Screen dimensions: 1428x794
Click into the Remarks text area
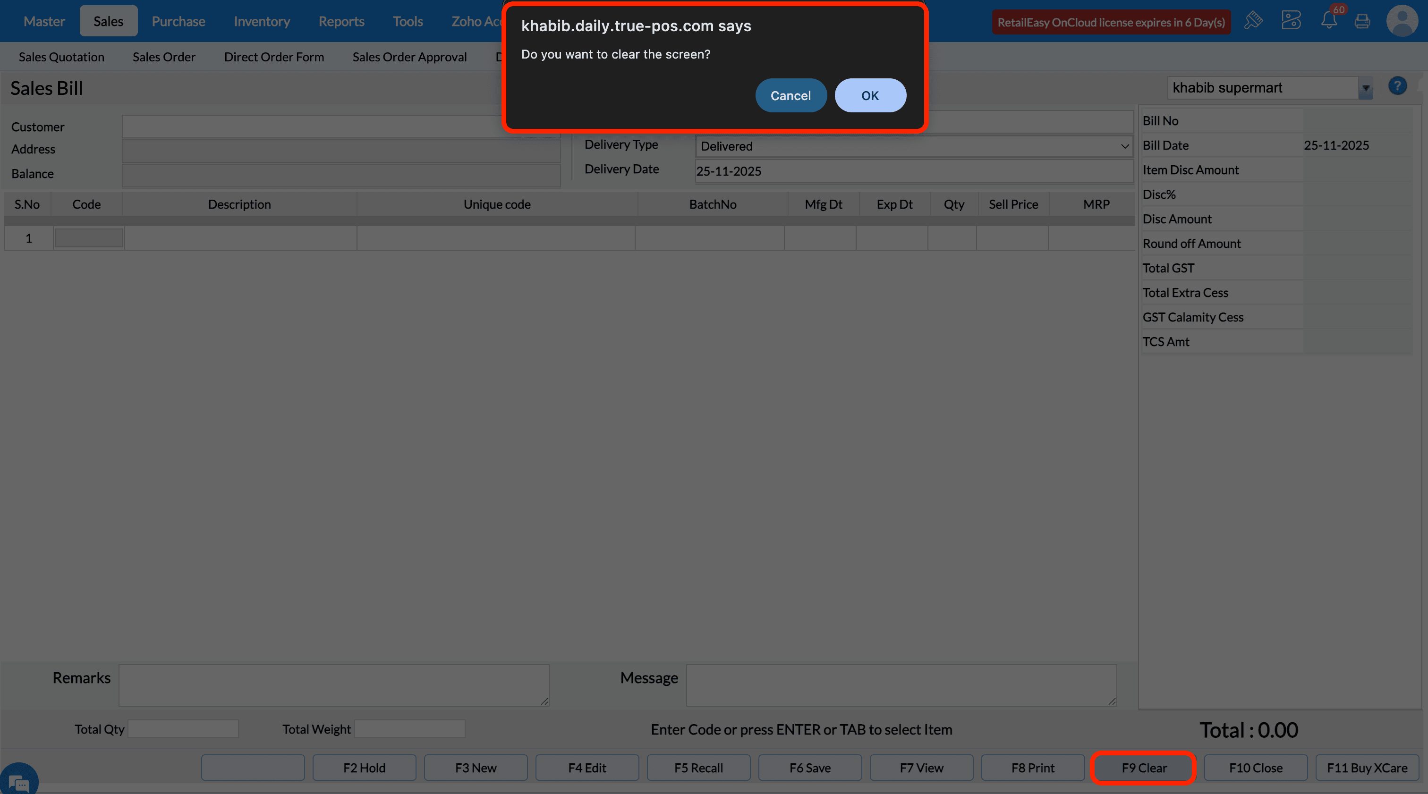(x=334, y=685)
